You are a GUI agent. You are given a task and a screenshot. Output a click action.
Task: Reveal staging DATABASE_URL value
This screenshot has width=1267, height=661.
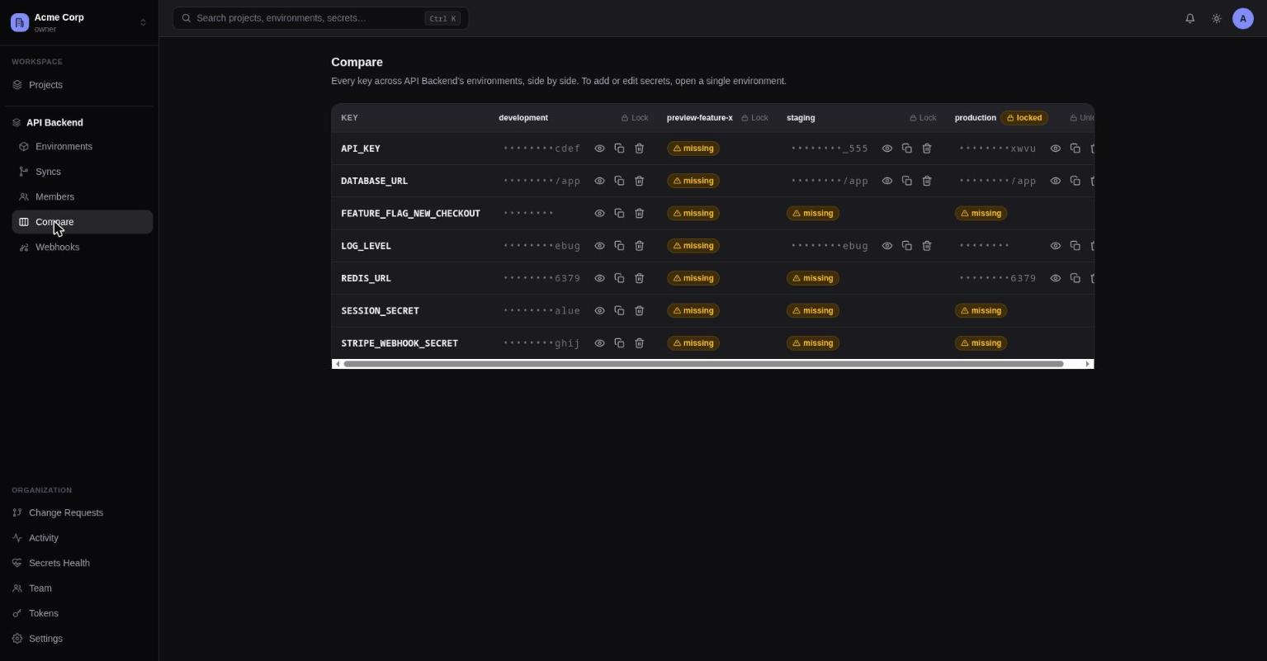point(886,181)
